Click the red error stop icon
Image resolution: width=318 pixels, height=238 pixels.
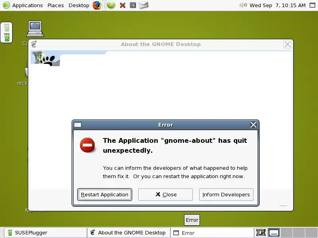click(87, 145)
